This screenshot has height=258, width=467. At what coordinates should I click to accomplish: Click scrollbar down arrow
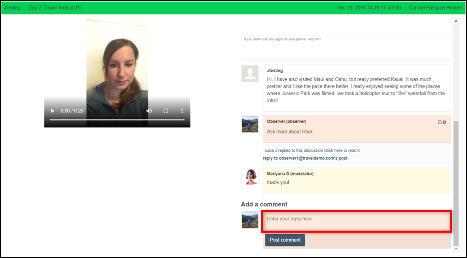(x=456, y=249)
